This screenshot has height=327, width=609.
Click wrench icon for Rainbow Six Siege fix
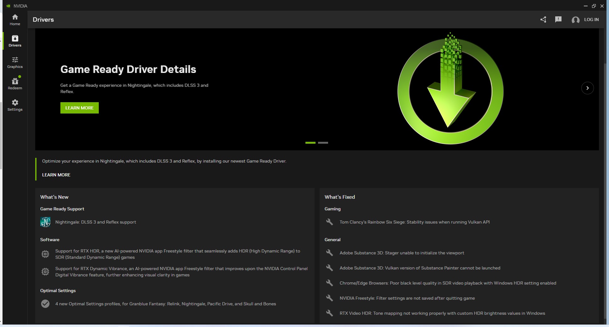[x=329, y=222]
